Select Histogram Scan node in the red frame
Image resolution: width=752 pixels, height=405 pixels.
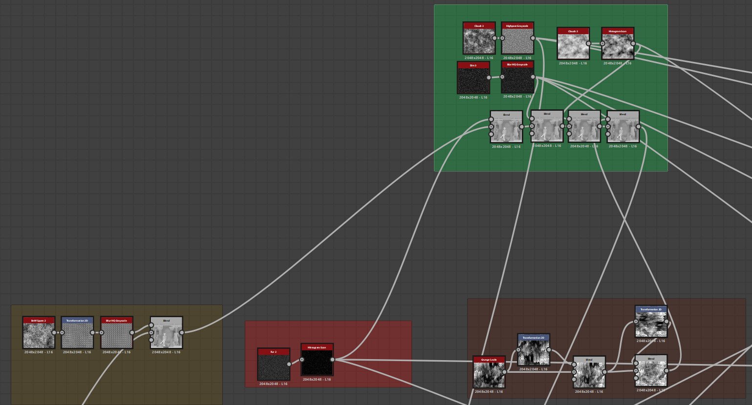pos(317,360)
